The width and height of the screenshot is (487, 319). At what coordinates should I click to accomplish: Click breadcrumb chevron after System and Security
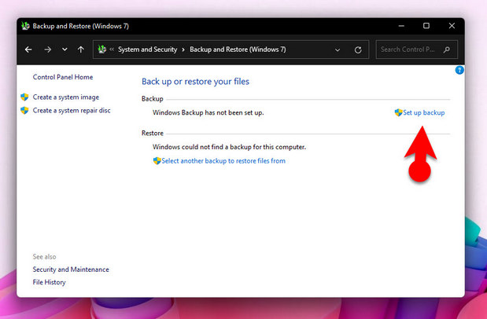click(183, 49)
